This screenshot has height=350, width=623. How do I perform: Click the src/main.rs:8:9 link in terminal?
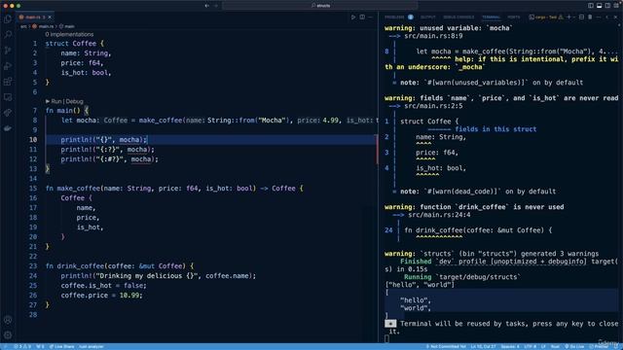[x=433, y=36]
